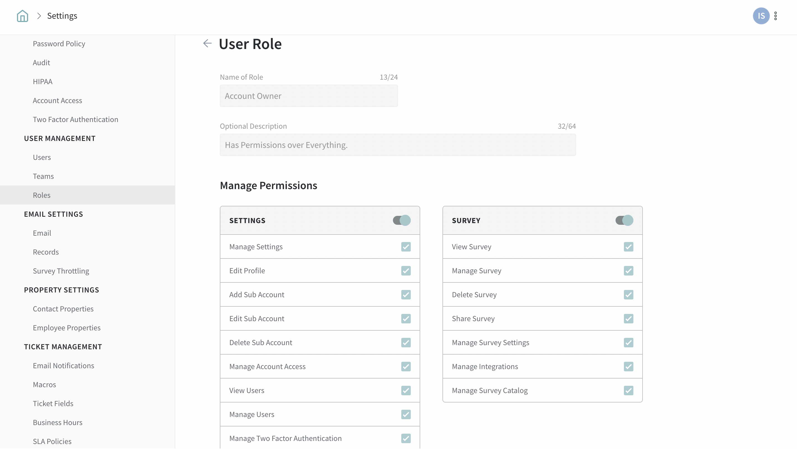Uncheck the Delete Survey permission
Viewport: 797px width, 449px height.
(628, 295)
